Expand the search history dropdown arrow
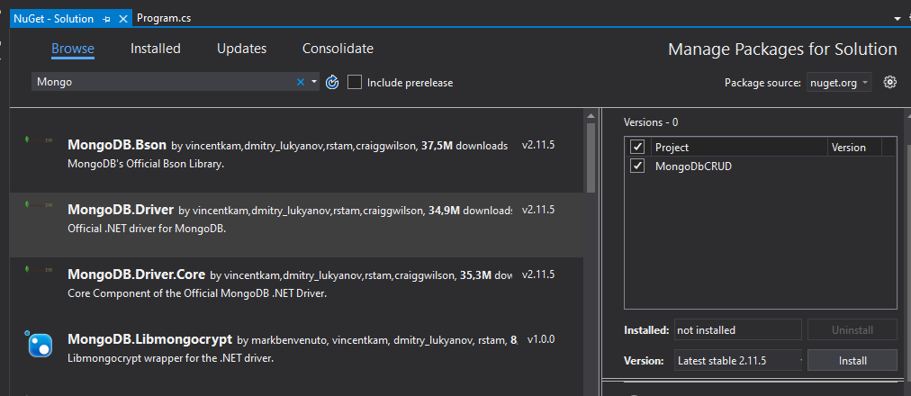Screen dimensions: 911x396 [314, 82]
